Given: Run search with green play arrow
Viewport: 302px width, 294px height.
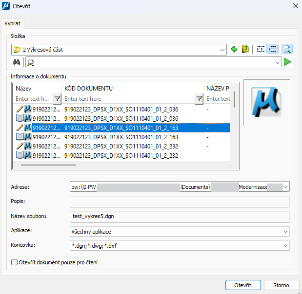Looking at the screenshot, I should pyautogui.click(x=287, y=62).
